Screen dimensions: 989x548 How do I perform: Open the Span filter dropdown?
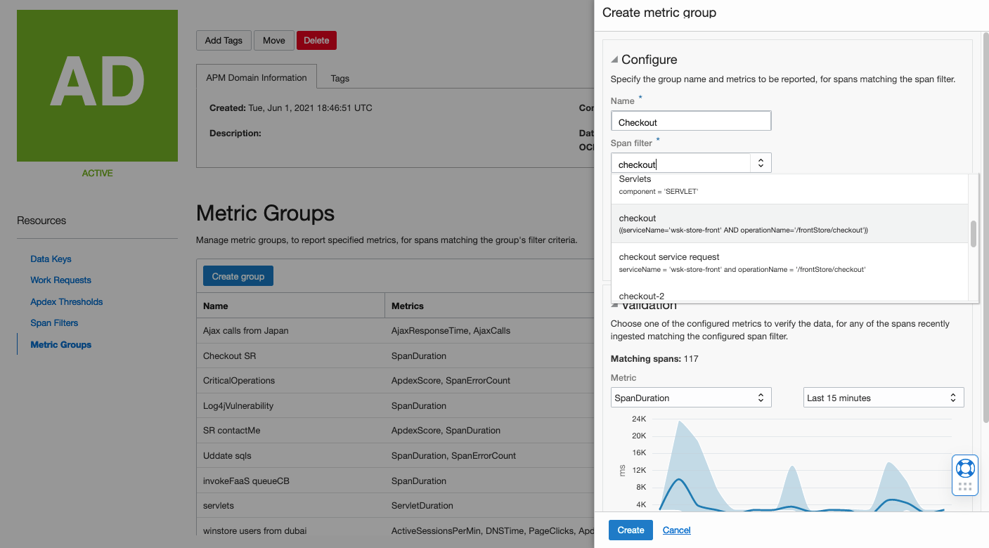click(x=760, y=162)
